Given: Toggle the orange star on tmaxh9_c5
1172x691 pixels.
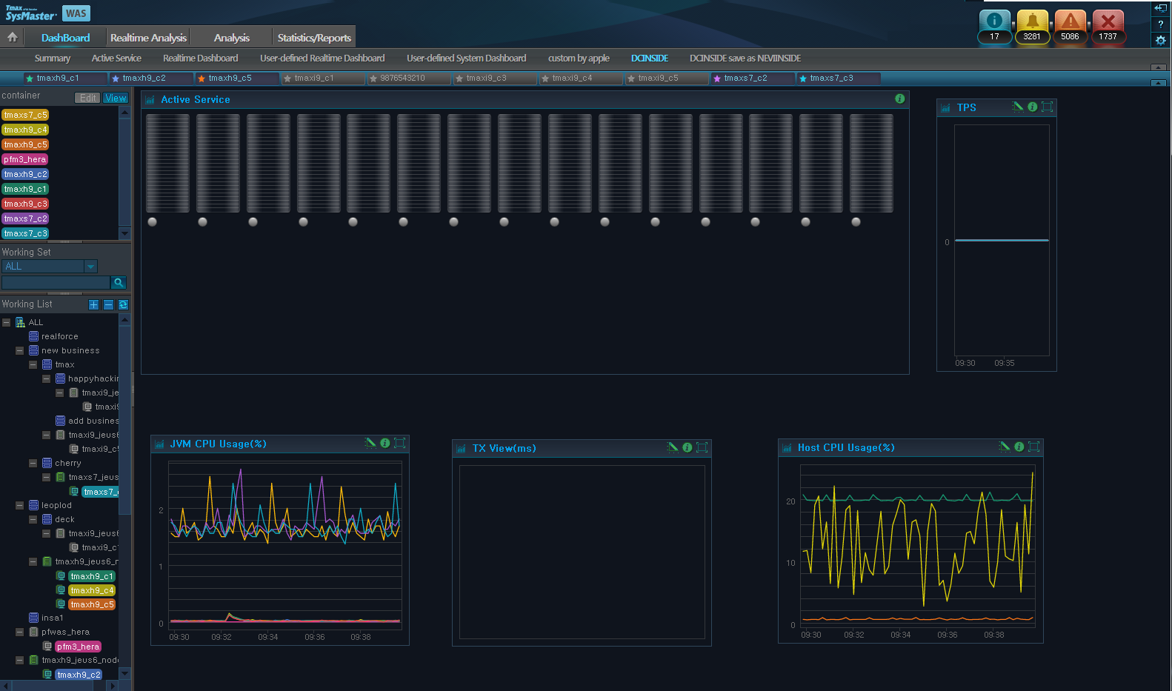Looking at the screenshot, I should point(202,79).
